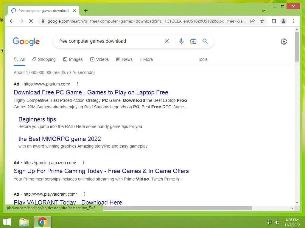The image size is (305, 228).
Task: Open Chrome's three-dot menu
Action: pos(293,21)
